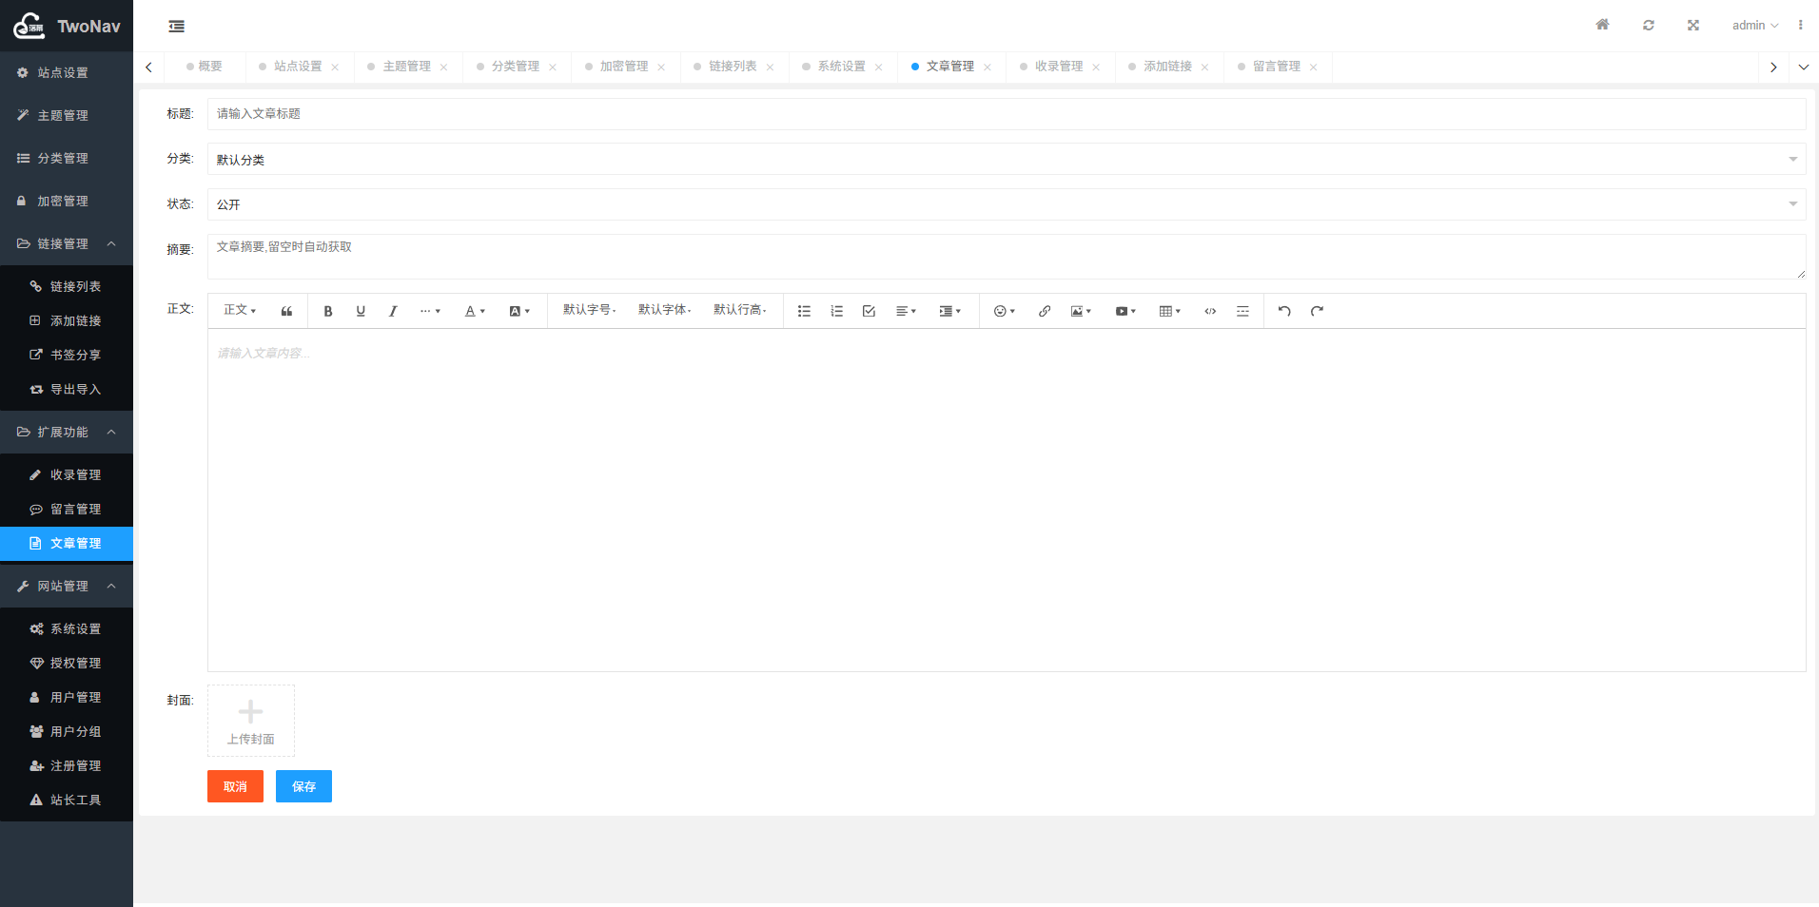Toggle the sidebar collapse menu icon
1819x907 pixels.
(x=177, y=26)
